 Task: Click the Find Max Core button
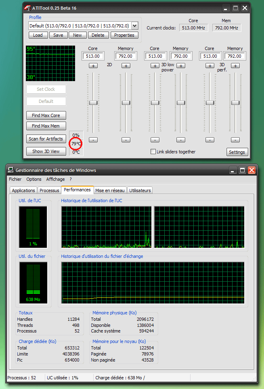[x=46, y=115]
